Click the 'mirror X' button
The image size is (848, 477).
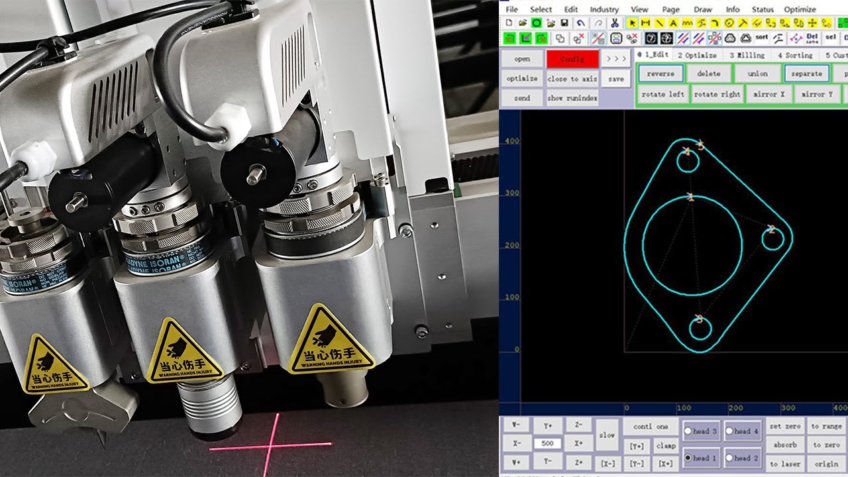pos(768,94)
